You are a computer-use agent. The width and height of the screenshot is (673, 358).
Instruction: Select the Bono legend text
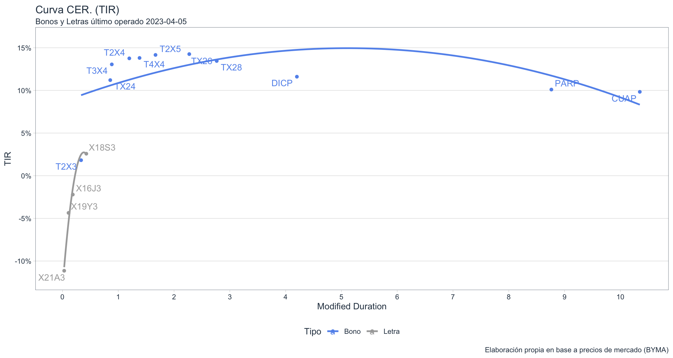point(352,332)
